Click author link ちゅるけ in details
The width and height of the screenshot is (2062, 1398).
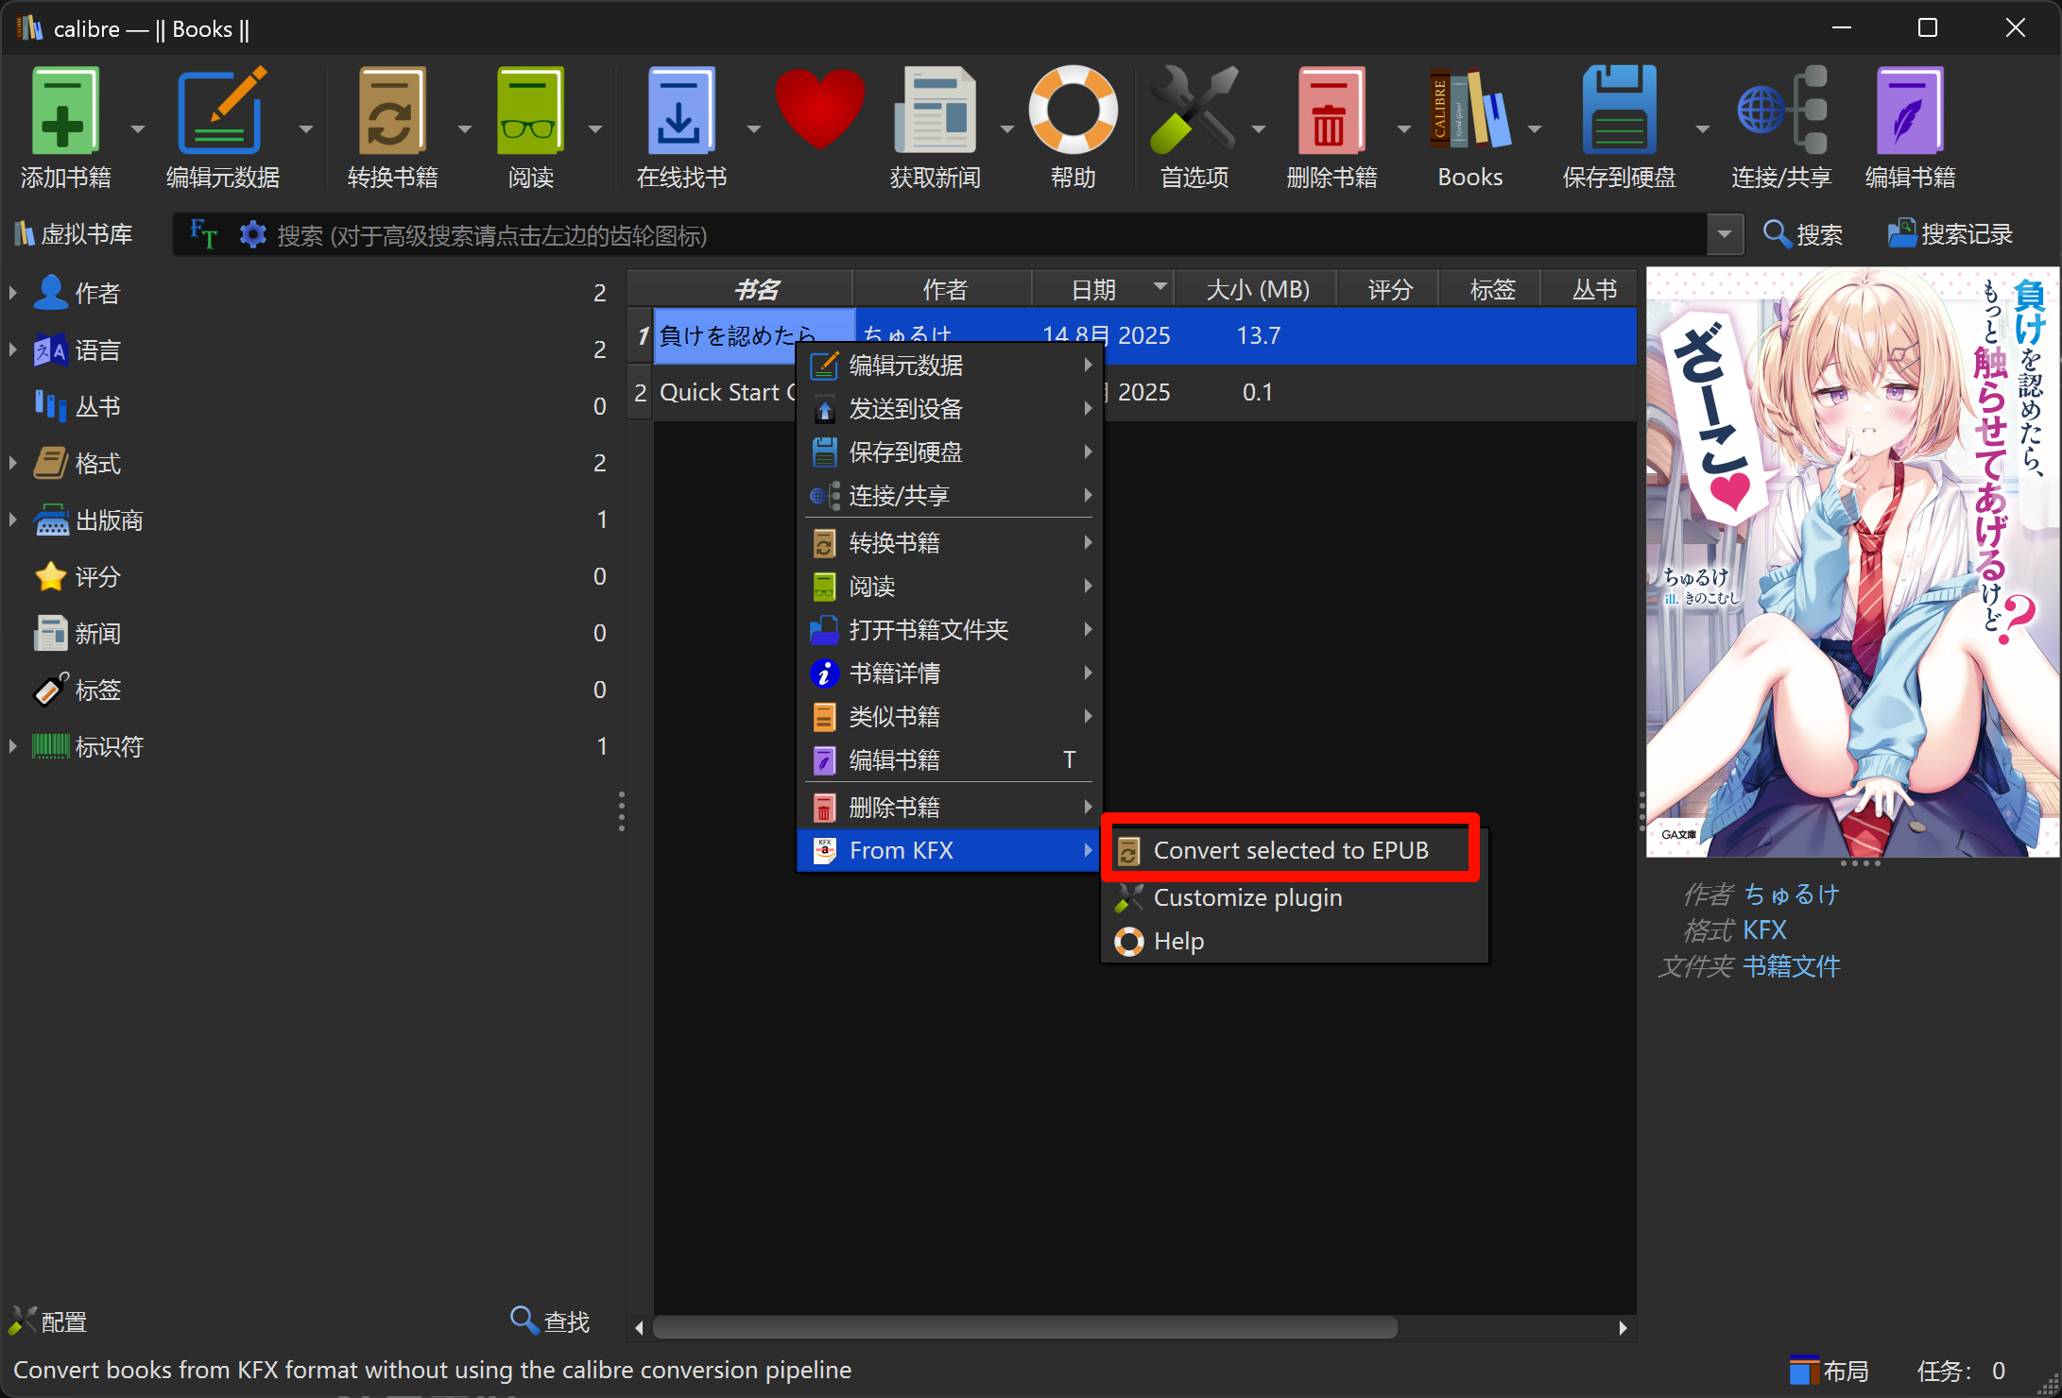click(x=1791, y=894)
